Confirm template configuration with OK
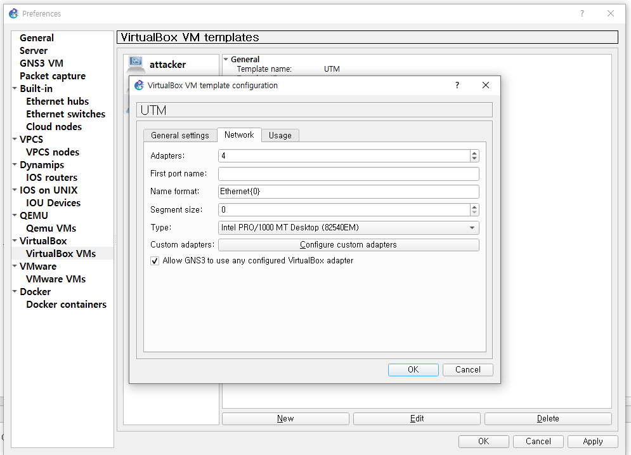The width and height of the screenshot is (631, 455). tap(413, 369)
